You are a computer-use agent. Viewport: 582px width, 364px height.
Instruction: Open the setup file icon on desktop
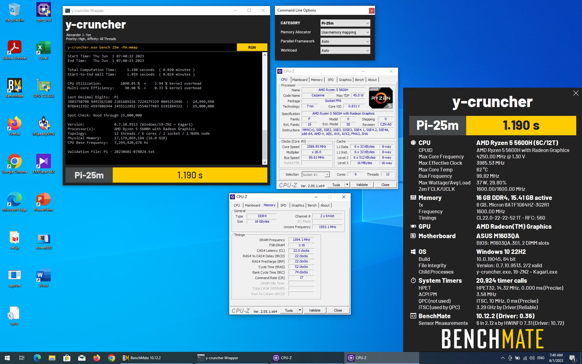coord(14,240)
